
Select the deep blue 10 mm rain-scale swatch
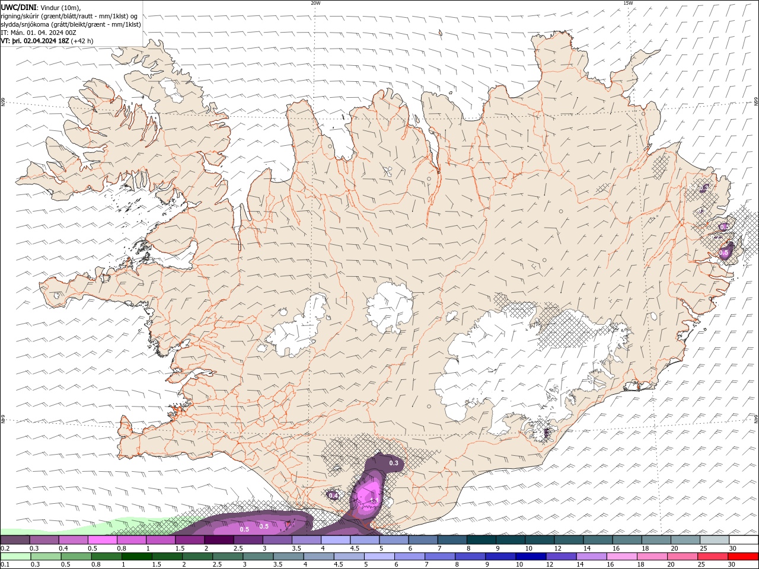coord(531,557)
